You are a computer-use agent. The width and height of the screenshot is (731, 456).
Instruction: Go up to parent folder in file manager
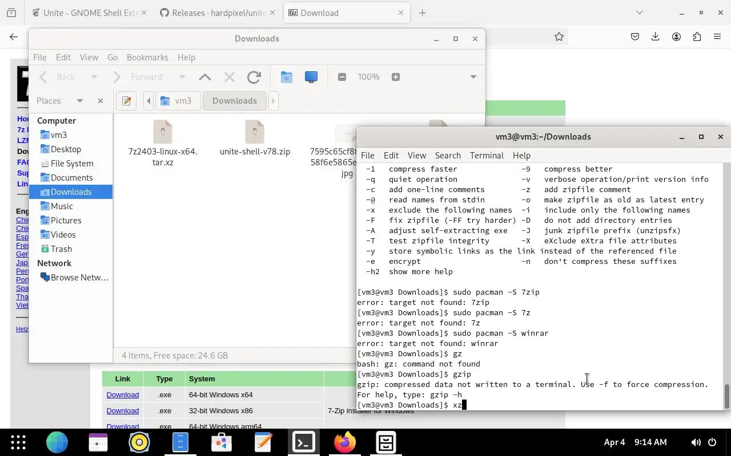pyautogui.click(x=205, y=77)
